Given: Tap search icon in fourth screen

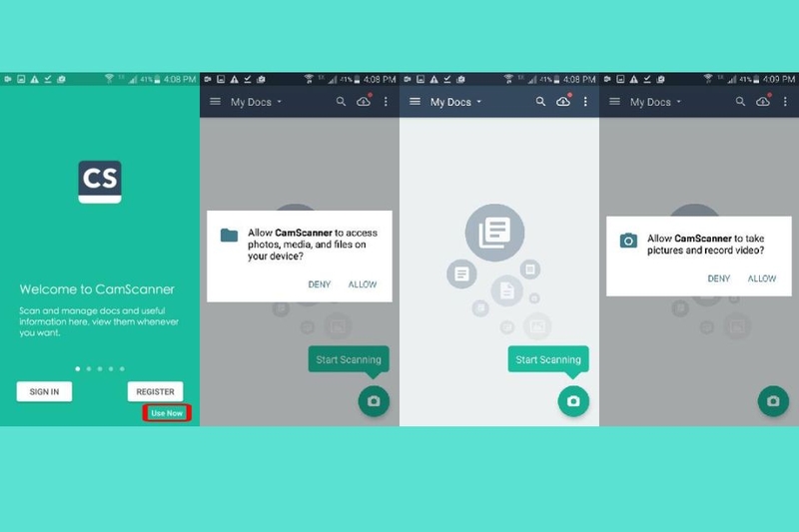Looking at the screenshot, I should tap(740, 102).
